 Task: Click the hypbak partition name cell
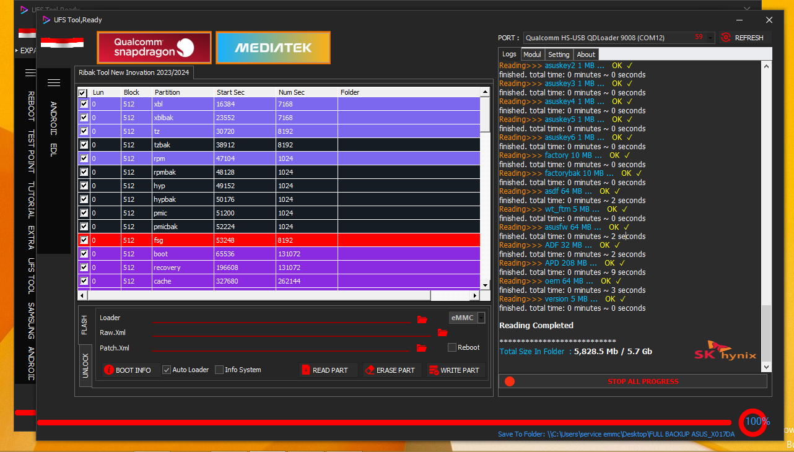pos(183,199)
